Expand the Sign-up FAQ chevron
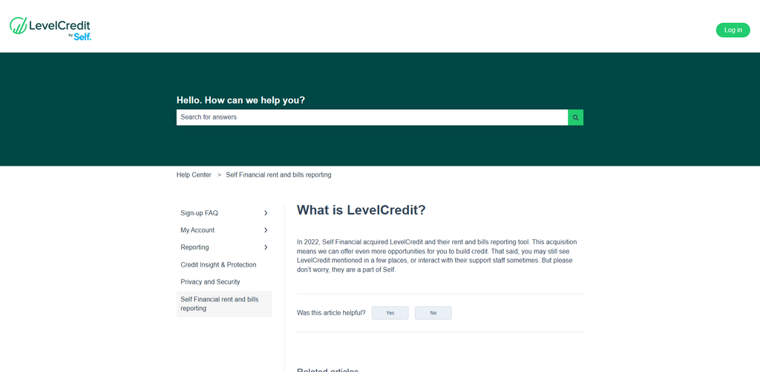760x372 pixels. (266, 213)
